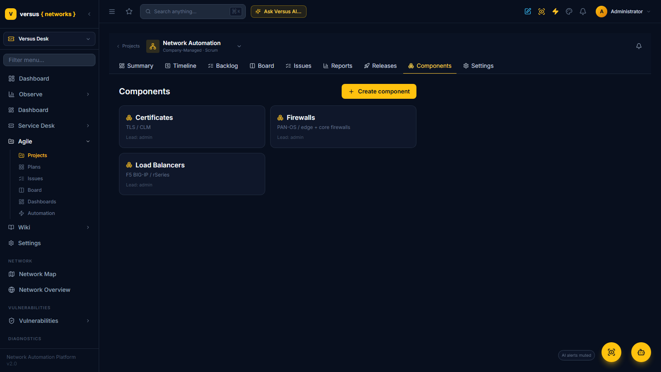Switch to the Timeline tab
The height and width of the screenshot is (372, 661).
pos(181,66)
